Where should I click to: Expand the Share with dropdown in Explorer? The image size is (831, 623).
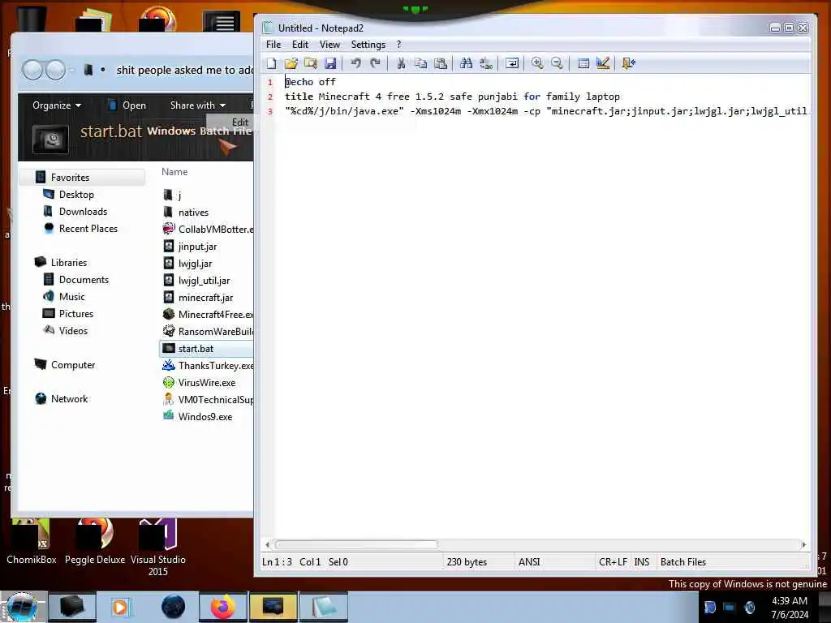[x=198, y=105]
